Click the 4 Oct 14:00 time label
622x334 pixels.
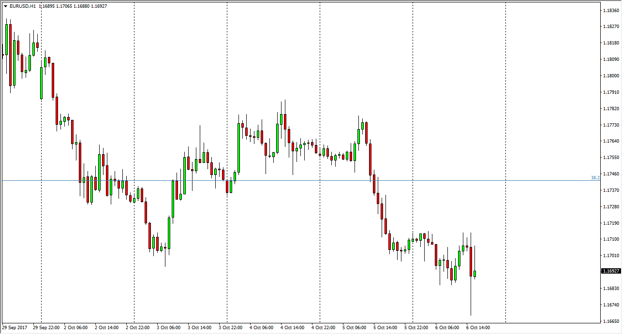293,328
